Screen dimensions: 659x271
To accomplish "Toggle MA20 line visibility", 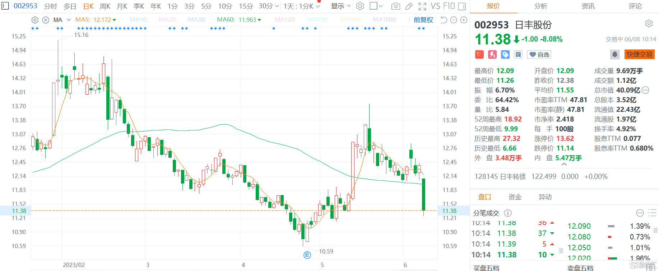I will point(167,20).
